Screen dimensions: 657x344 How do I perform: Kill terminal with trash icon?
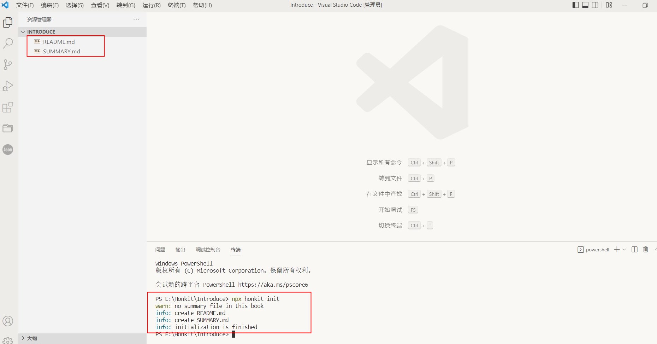pos(646,249)
